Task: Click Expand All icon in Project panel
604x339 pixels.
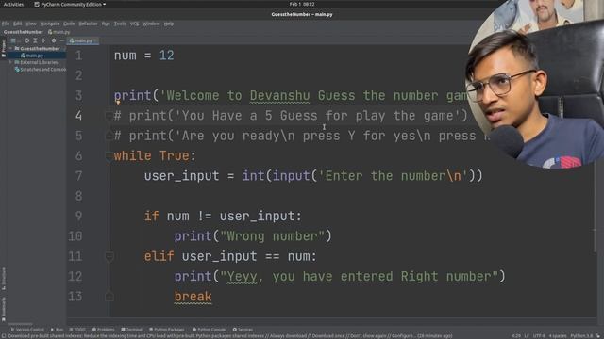Action: tap(35, 40)
